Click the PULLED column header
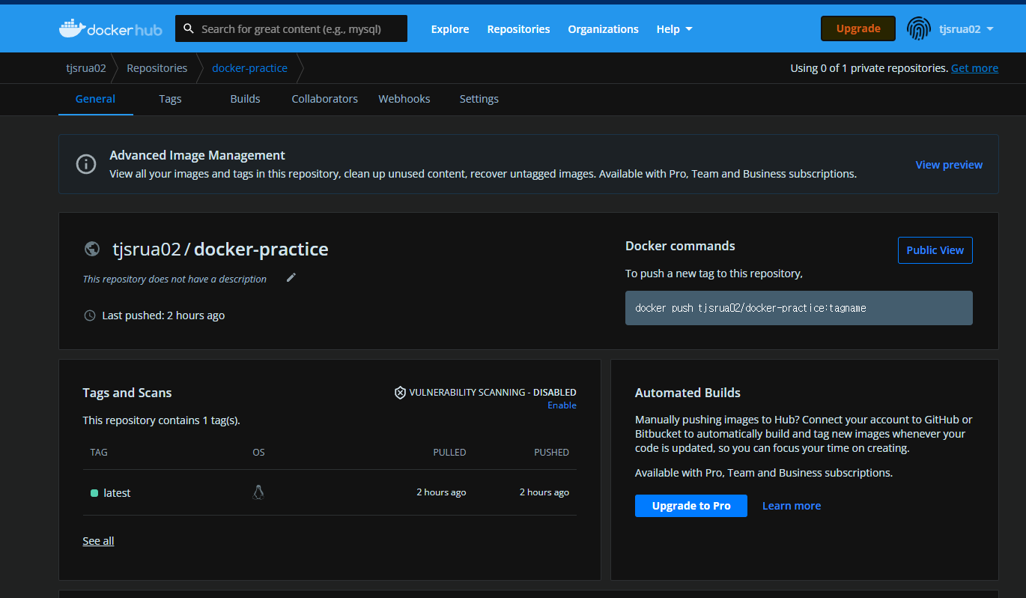This screenshot has width=1026, height=598. (x=449, y=453)
